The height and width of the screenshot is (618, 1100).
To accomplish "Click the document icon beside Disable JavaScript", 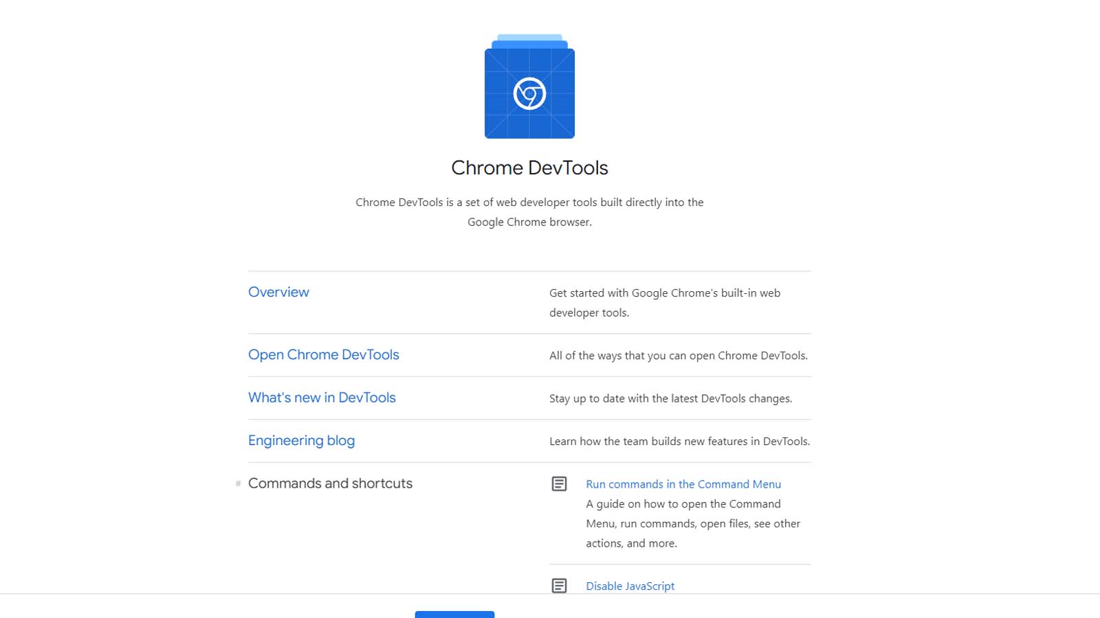I will pyautogui.click(x=560, y=586).
